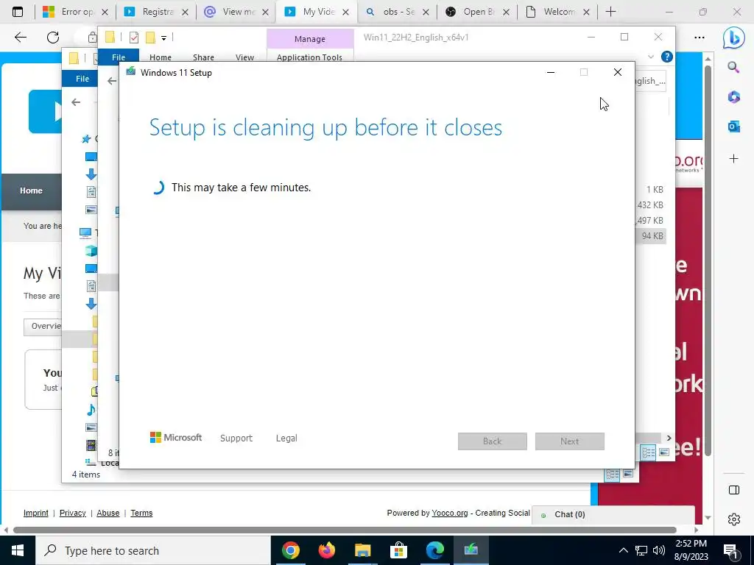Open Edge tab actions menu icon
754x565 pixels.
tap(18, 12)
